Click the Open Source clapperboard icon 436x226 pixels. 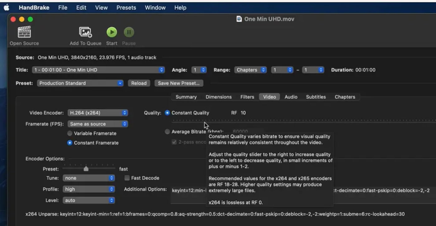pos(24,32)
